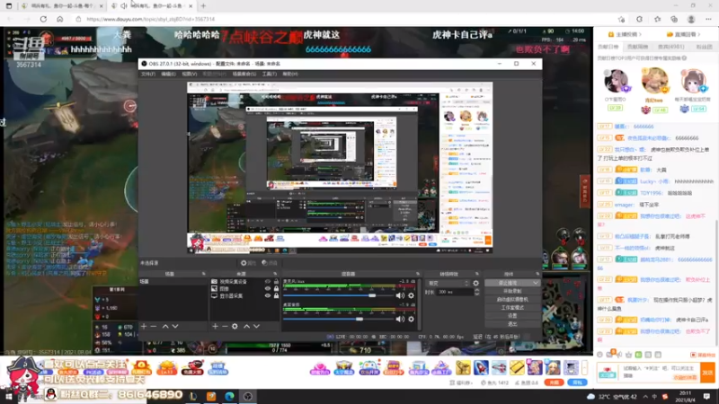Pop out the Audio Mixer dock panel icon
The image size is (719, 404).
point(418,274)
